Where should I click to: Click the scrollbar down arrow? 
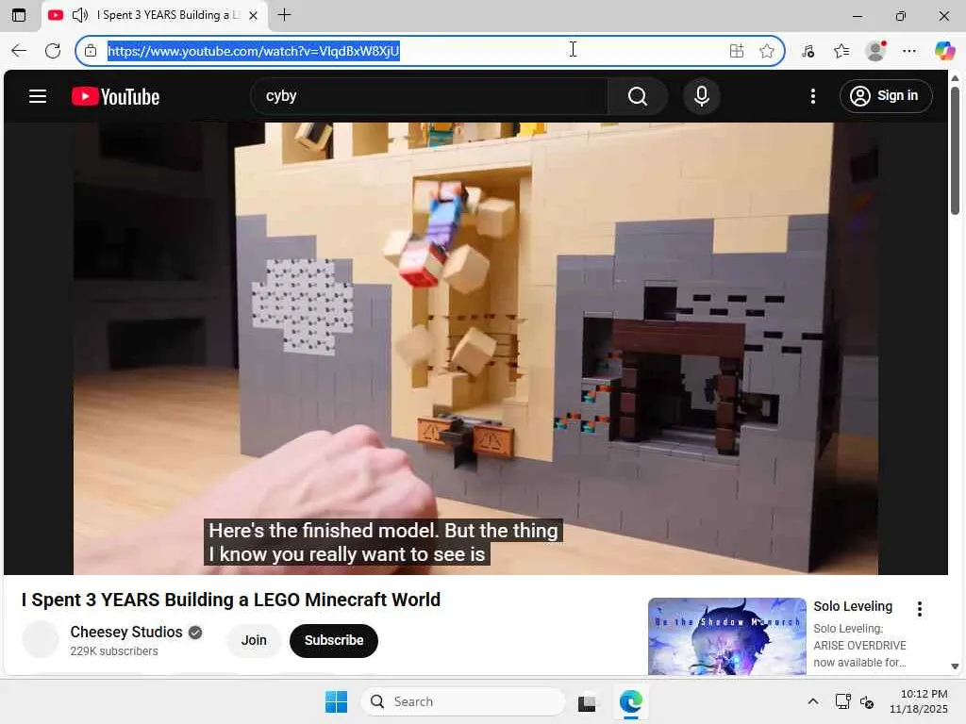(955, 666)
